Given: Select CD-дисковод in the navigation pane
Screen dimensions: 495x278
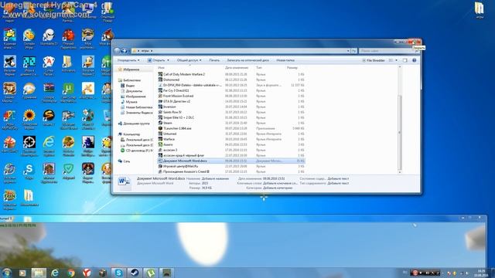Looking at the screenshot, I should tap(137, 151).
